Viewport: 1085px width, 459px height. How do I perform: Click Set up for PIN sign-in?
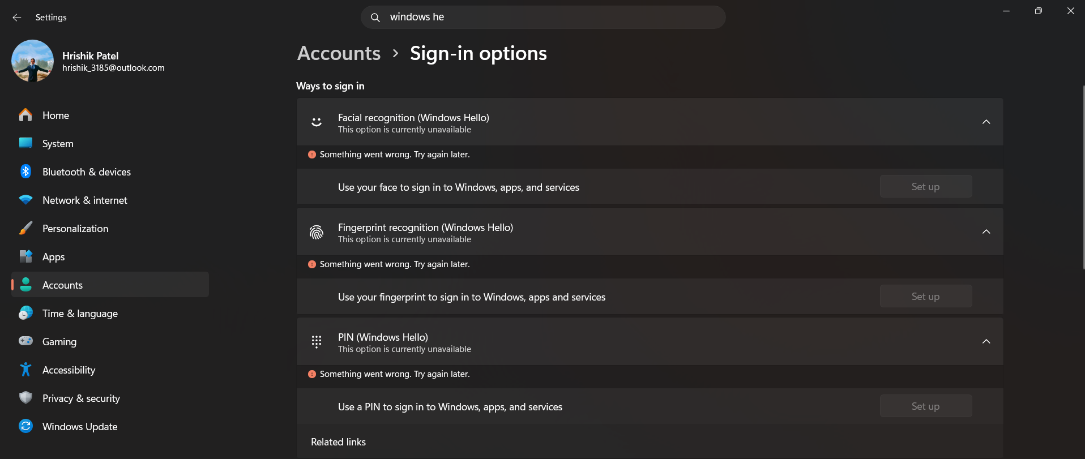925,406
